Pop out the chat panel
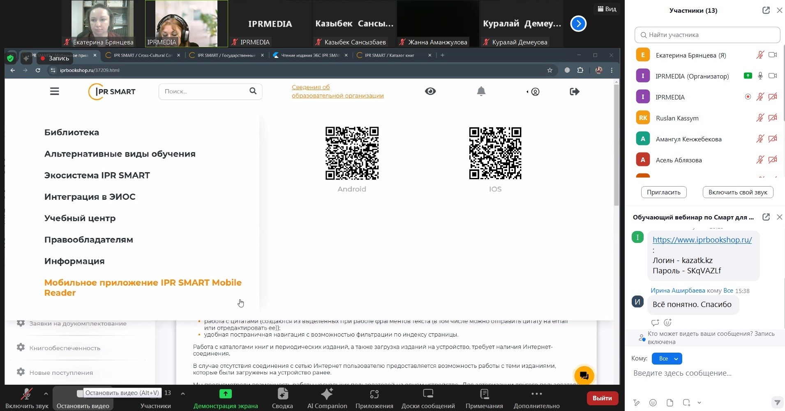This screenshot has height=411, width=785. tap(766, 217)
